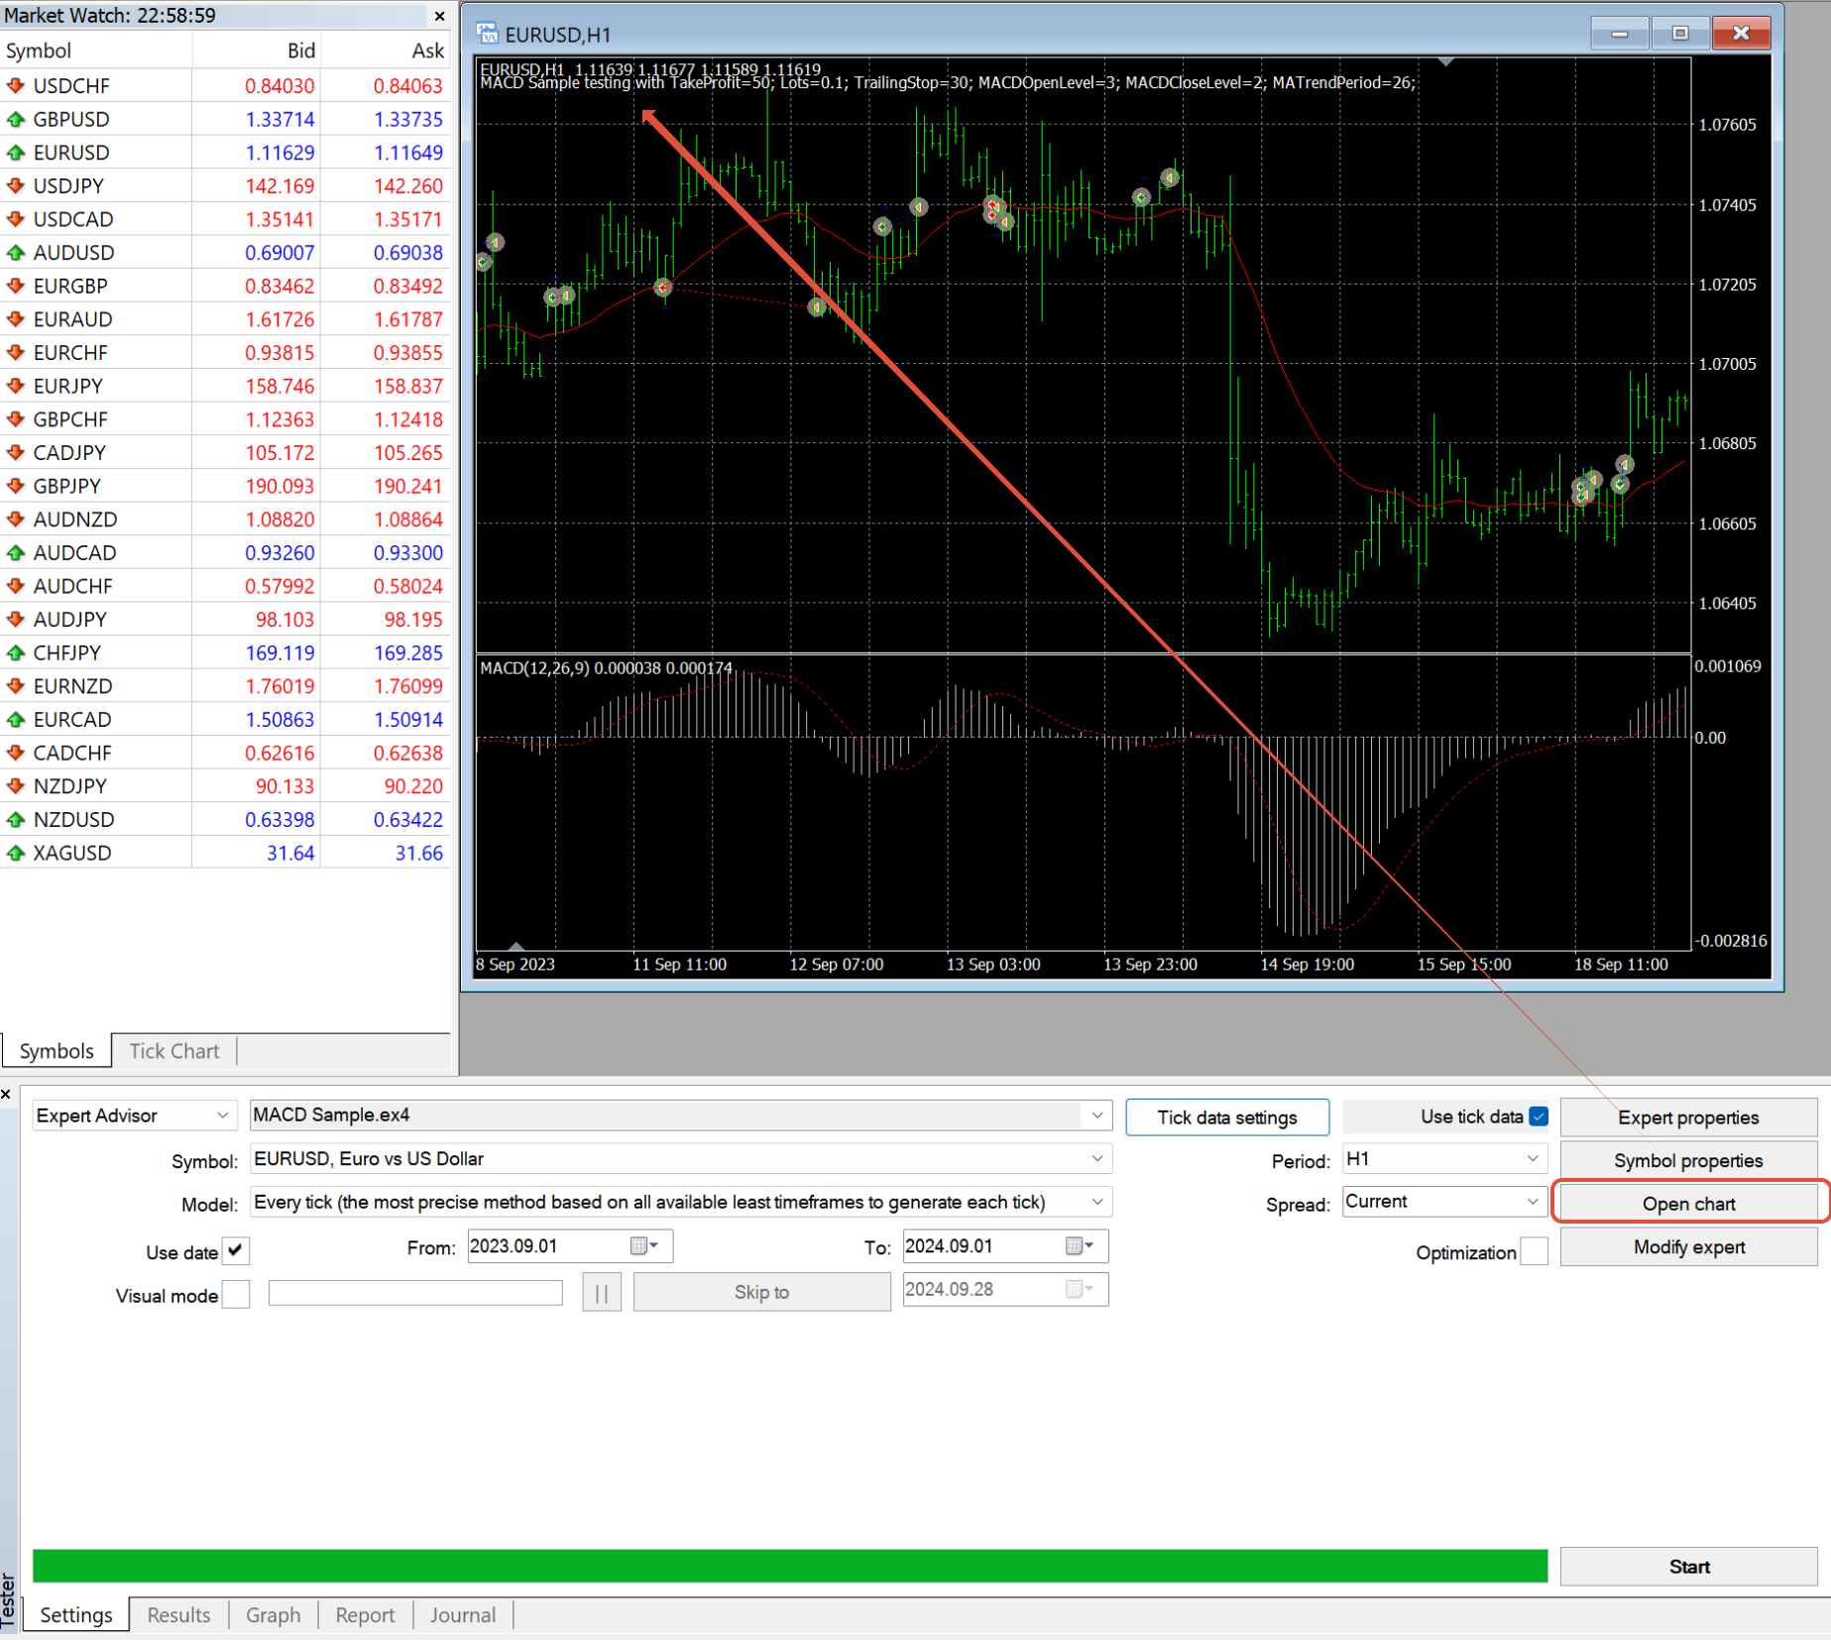Click the USDJPY down-arrow icon
The width and height of the screenshot is (1831, 1640).
[16, 185]
